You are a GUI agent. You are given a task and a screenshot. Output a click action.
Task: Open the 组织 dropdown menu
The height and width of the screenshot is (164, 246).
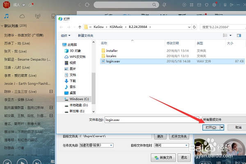[x=66, y=36]
